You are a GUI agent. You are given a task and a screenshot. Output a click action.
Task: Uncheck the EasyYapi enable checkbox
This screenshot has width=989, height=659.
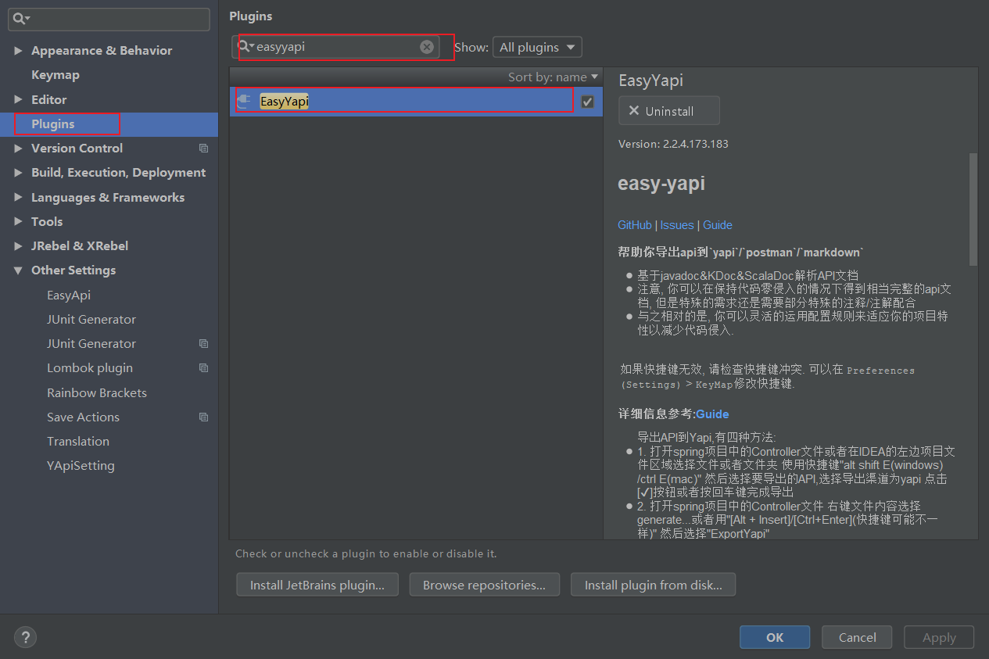pyautogui.click(x=586, y=101)
